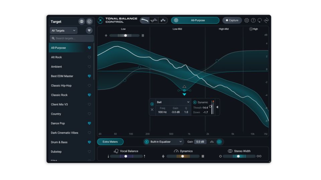Select the Alt Rock target

[x=71, y=57]
